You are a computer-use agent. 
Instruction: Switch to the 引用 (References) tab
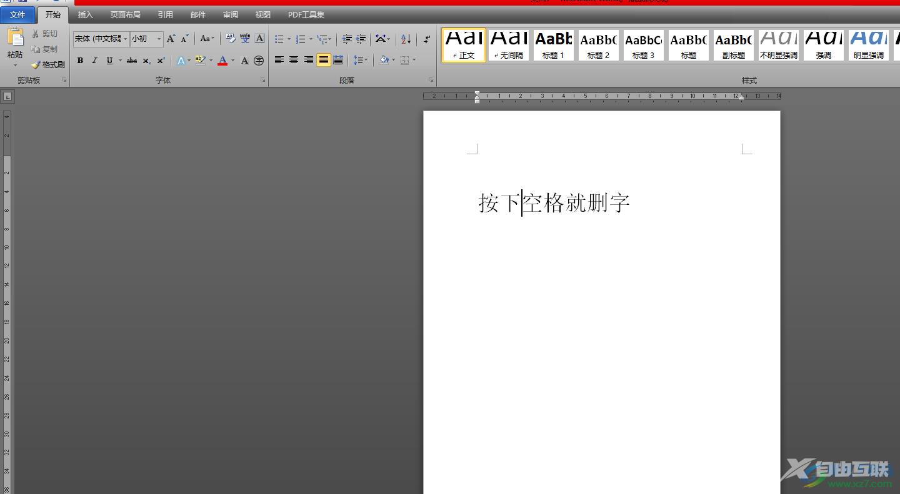click(x=166, y=14)
